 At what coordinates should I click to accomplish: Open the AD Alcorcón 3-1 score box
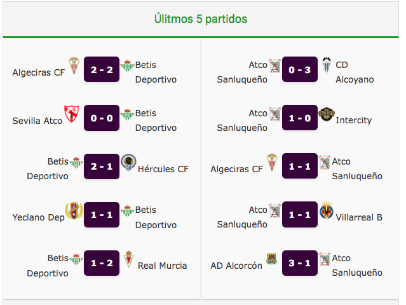tap(300, 263)
